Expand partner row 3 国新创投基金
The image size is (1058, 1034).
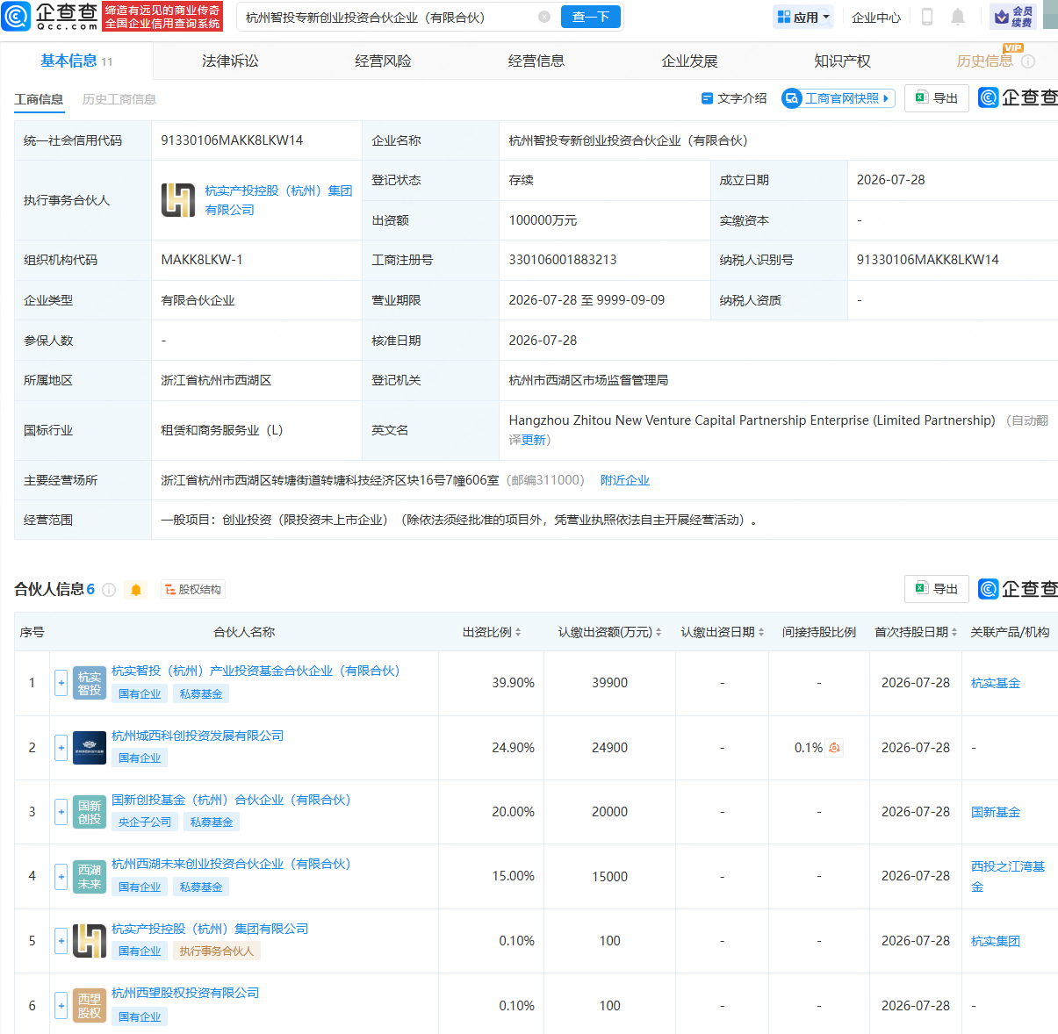point(61,812)
